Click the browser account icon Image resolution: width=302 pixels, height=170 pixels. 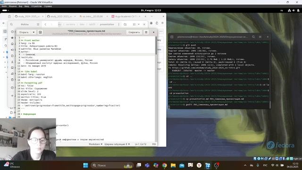[x=151, y=23]
